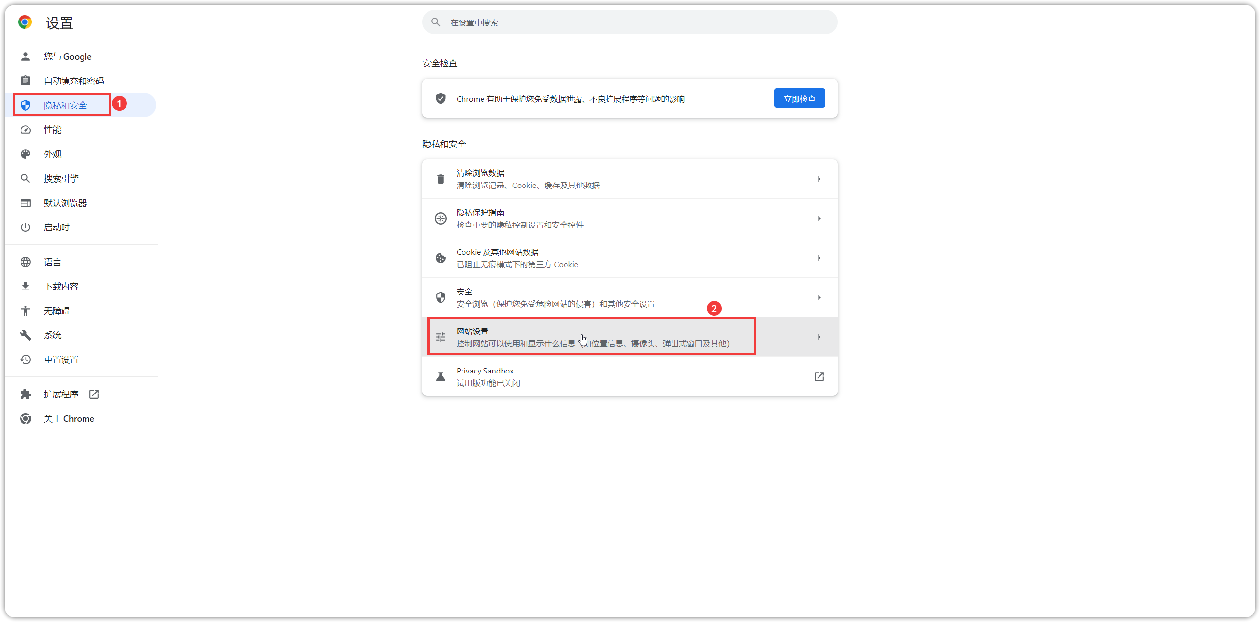Click the shield icon for 隐私和安全

[x=25, y=105]
